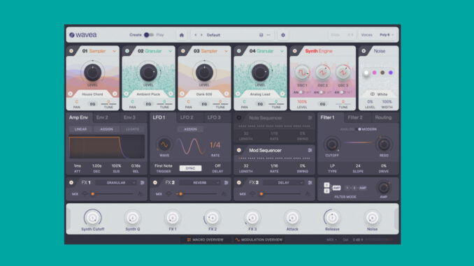Click OSC 1 waveform knob
The height and width of the screenshot is (266, 474).
pyautogui.click(x=302, y=73)
